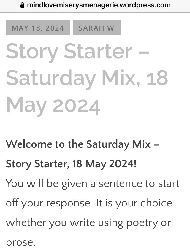This screenshot has height=248, width=190.
Task: Click the 'Saturday Mix, 18' title line
Action: pos(87,78)
